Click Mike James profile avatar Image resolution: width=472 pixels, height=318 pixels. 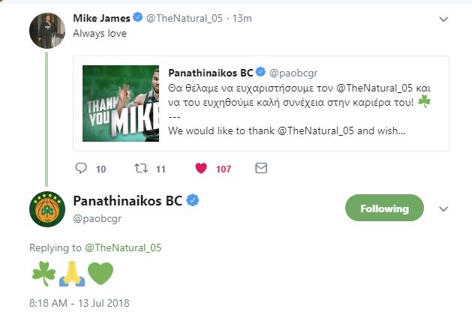[46, 30]
